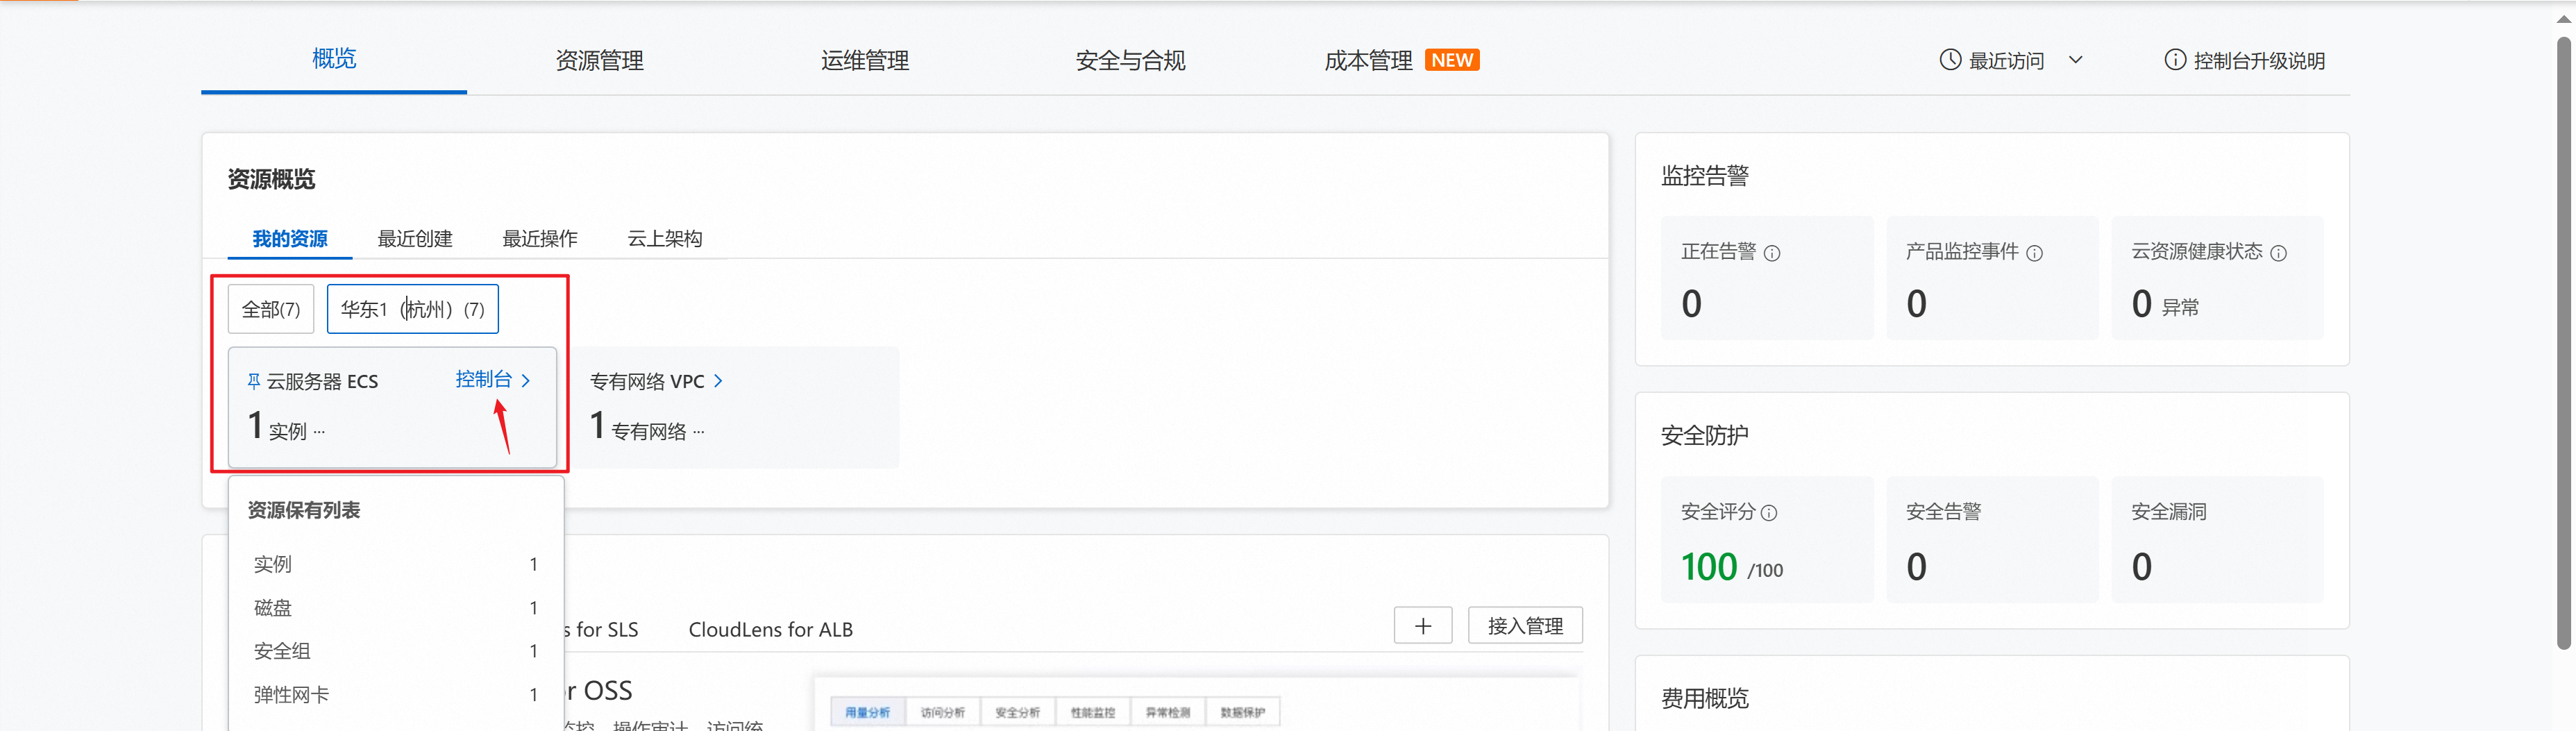Click the info icon beside 控制台升级说明

(2174, 60)
